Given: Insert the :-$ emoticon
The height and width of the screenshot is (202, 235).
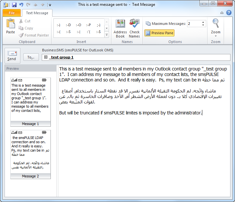Looking at the screenshot, I should pyautogui.click(x=98, y=32).
